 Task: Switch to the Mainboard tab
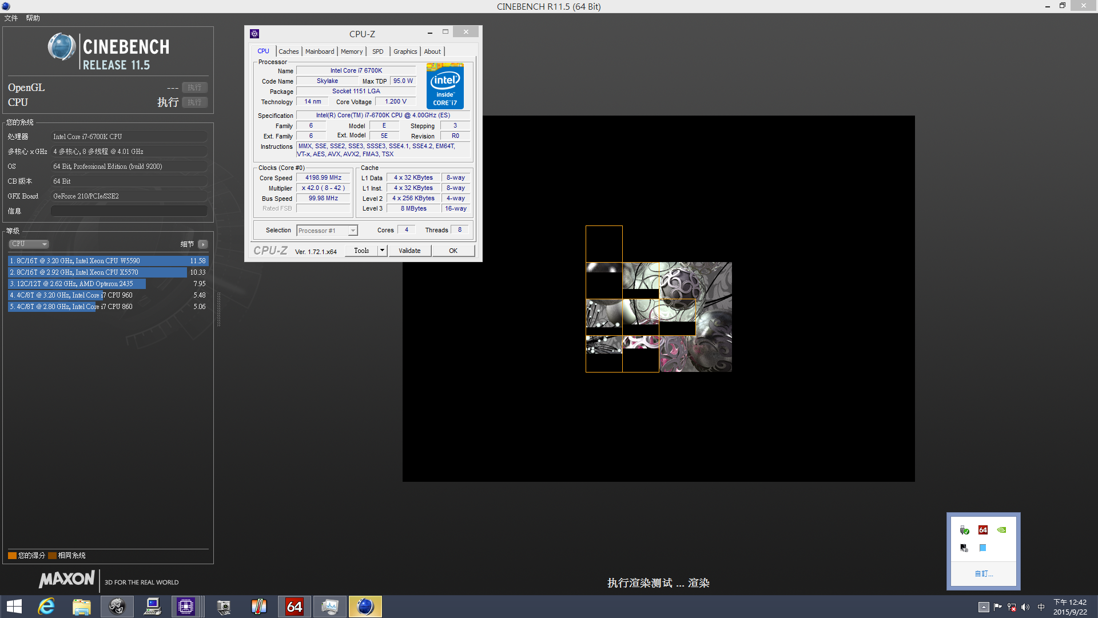pyautogui.click(x=319, y=51)
